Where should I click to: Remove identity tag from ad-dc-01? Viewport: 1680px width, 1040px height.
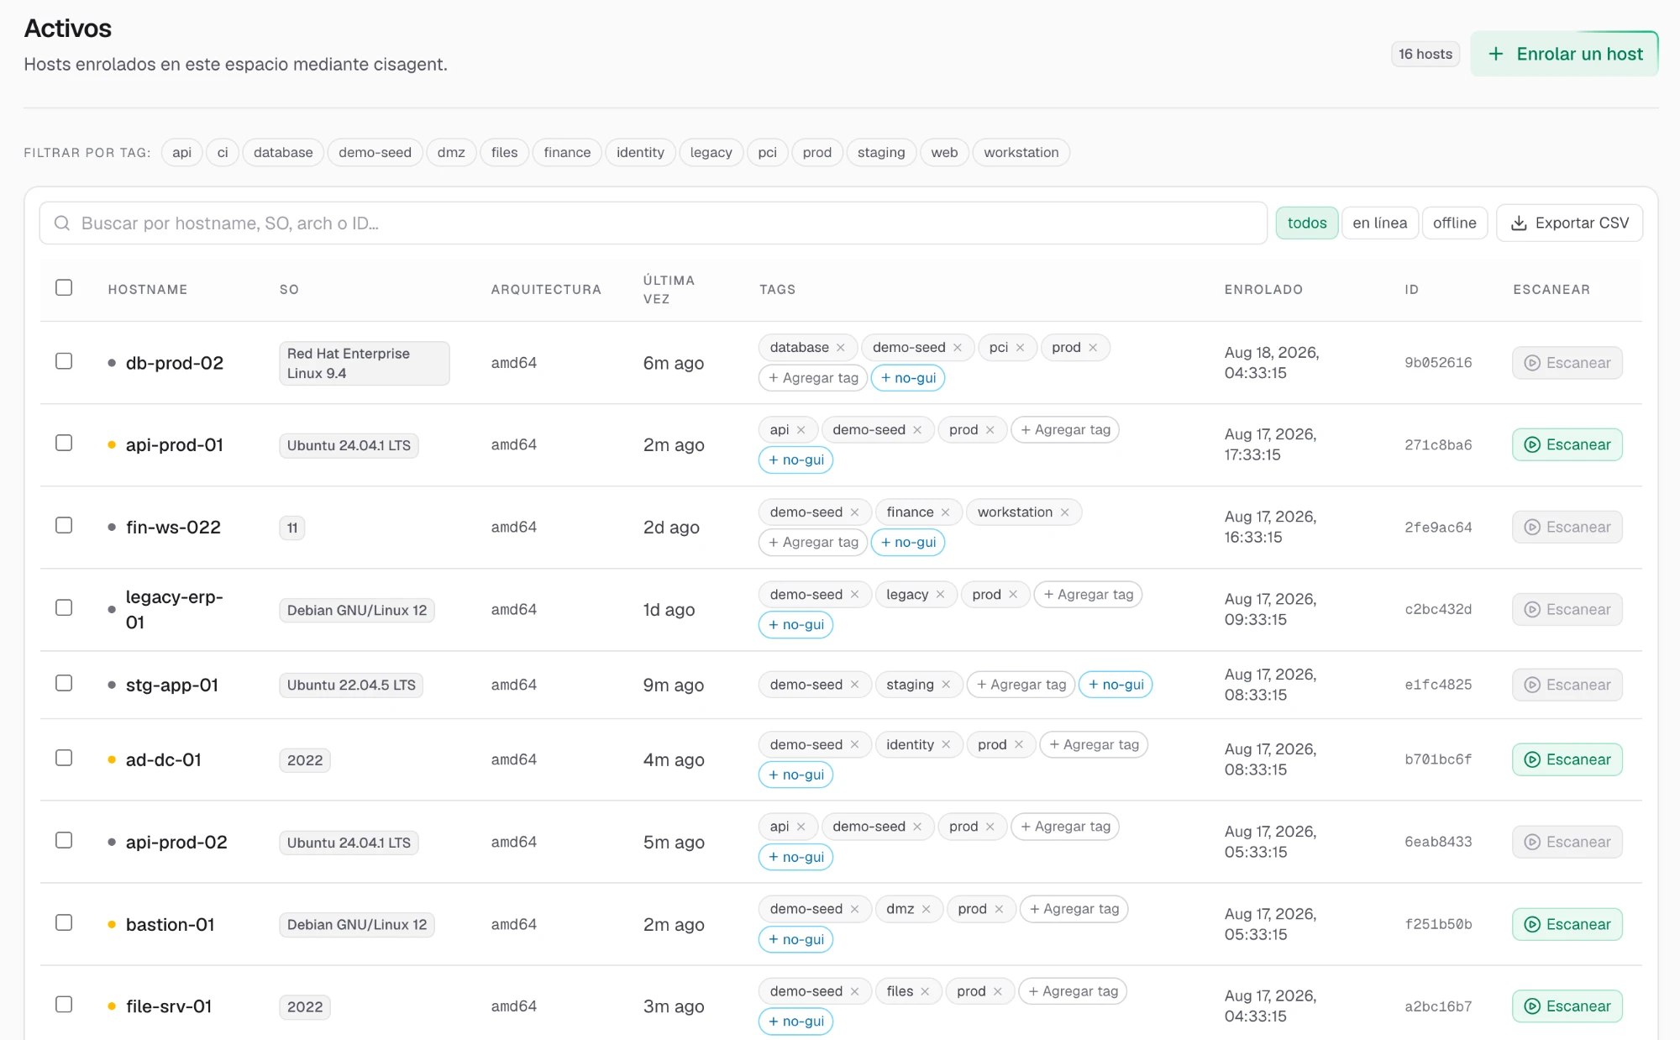click(x=946, y=745)
